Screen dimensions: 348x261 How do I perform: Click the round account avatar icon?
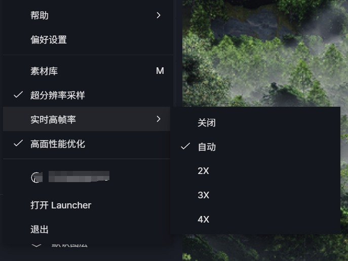pyautogui.click(x=36, y=178)
